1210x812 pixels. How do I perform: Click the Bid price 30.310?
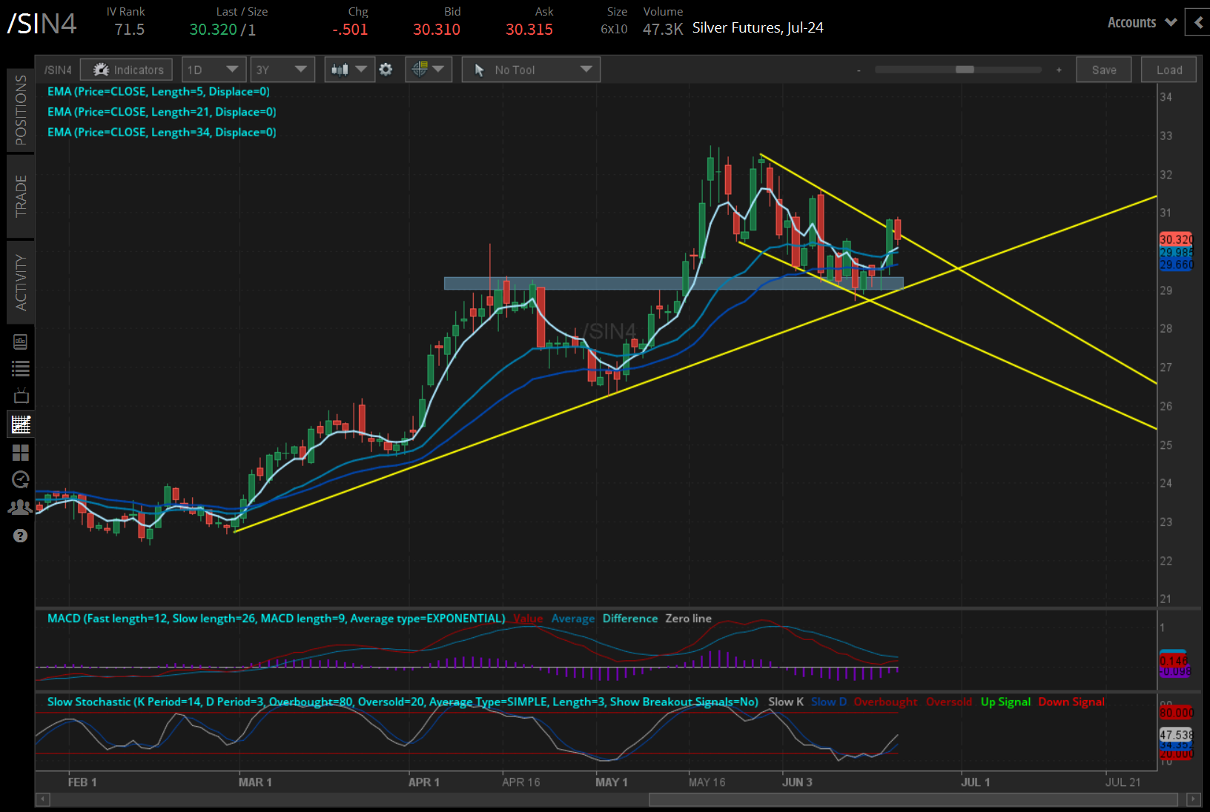[x=437, y=30]
